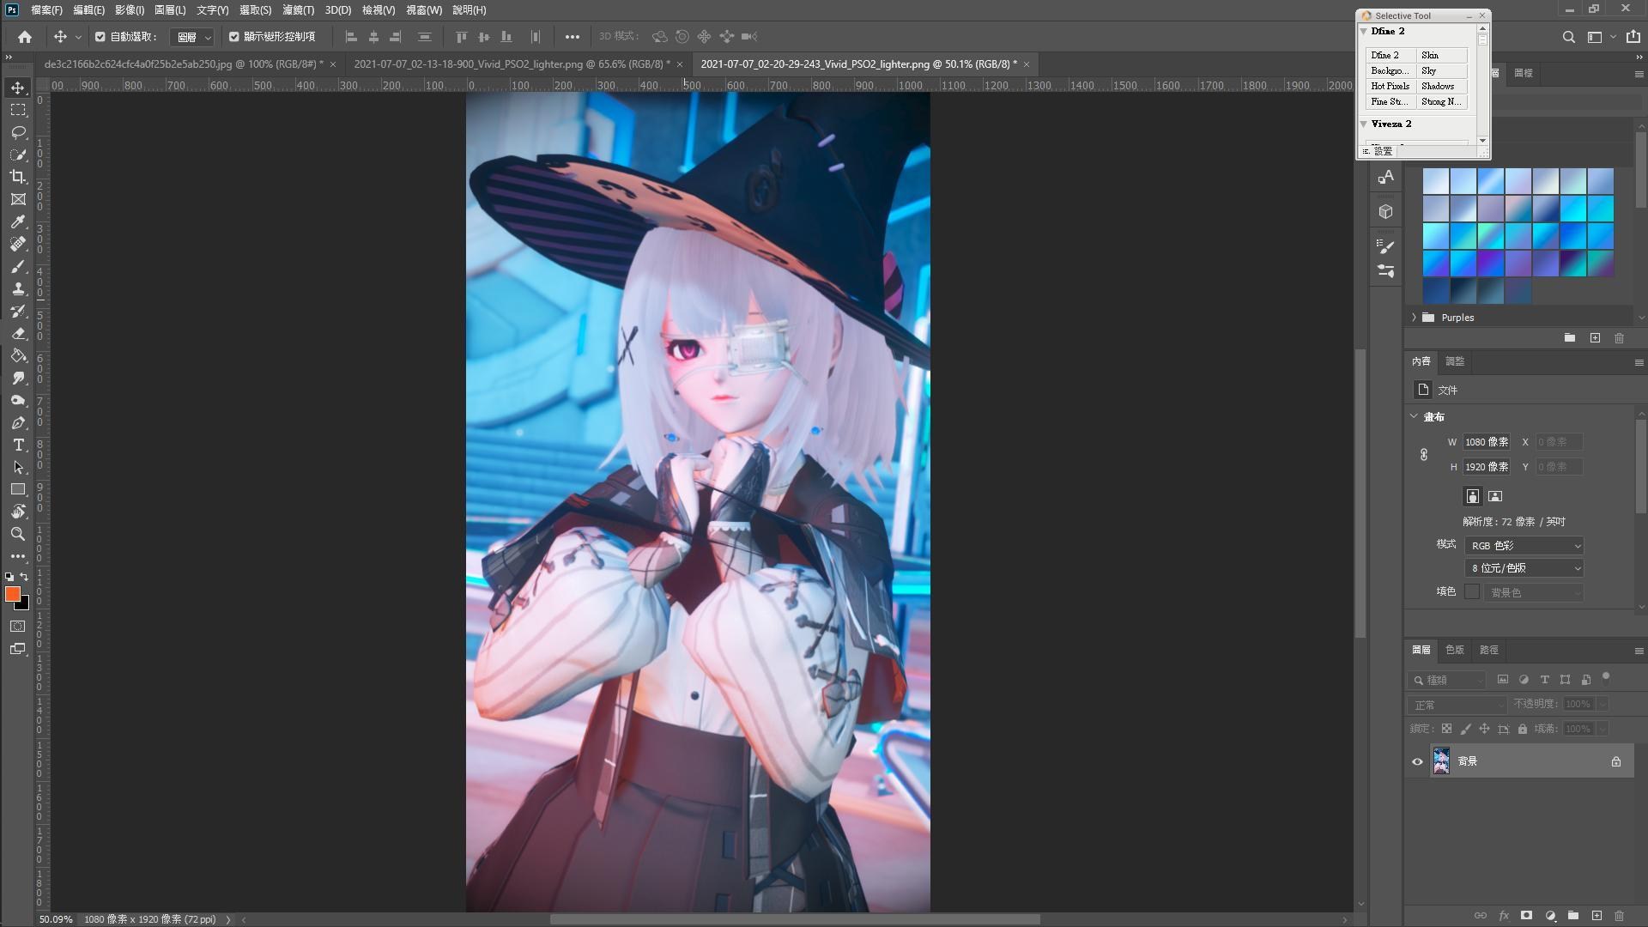Set canvas to portrait orientation

pos(1472,496)
